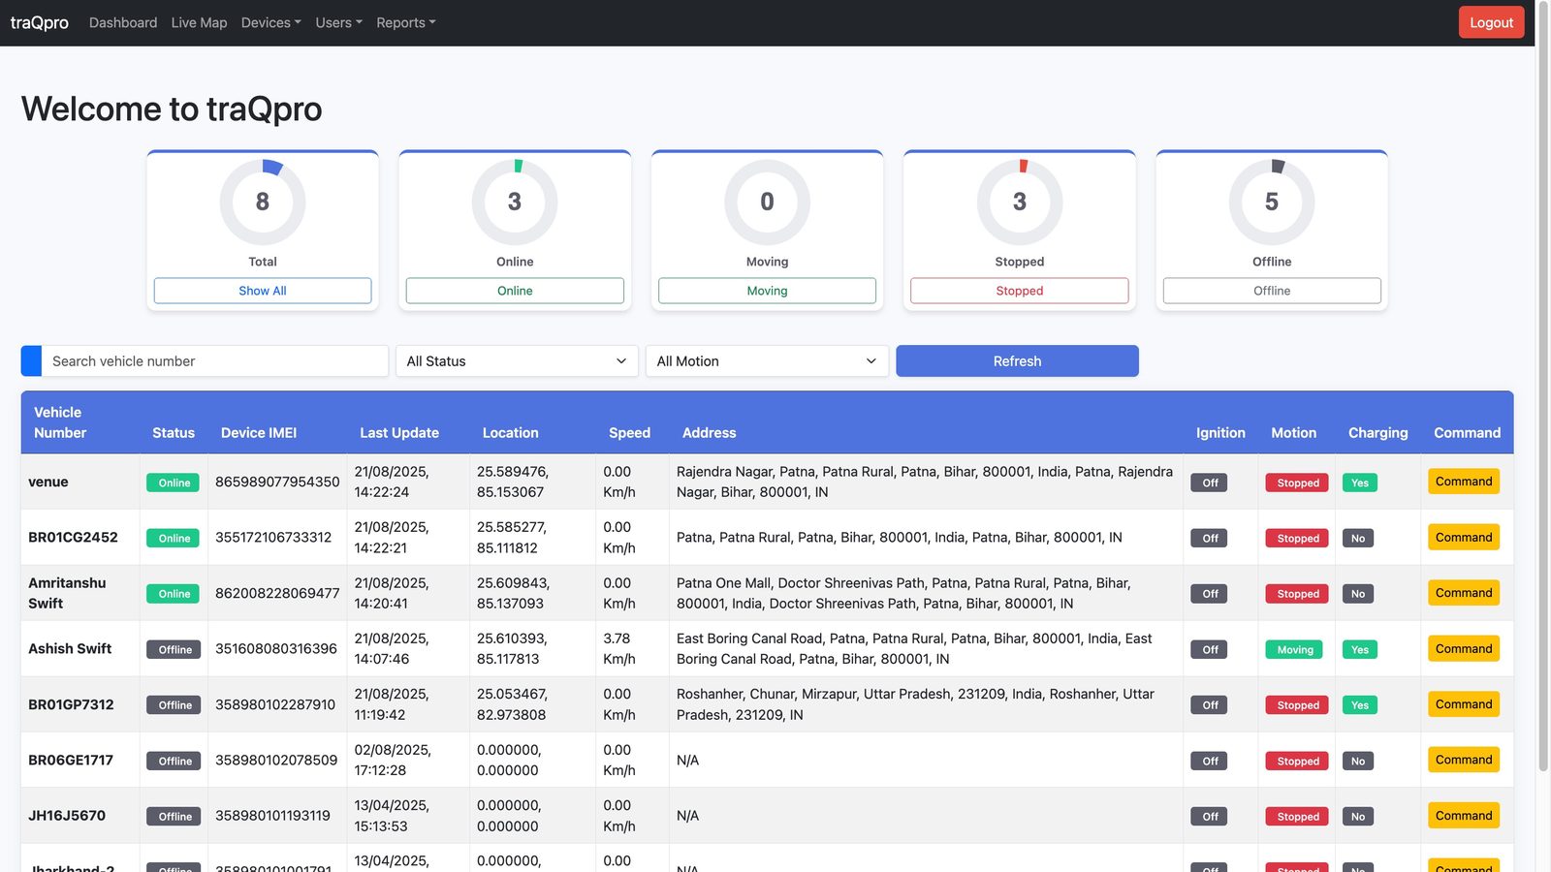Click the Patna One Mall address cell
Screen dimensions: 1551x872
(925, 593)
